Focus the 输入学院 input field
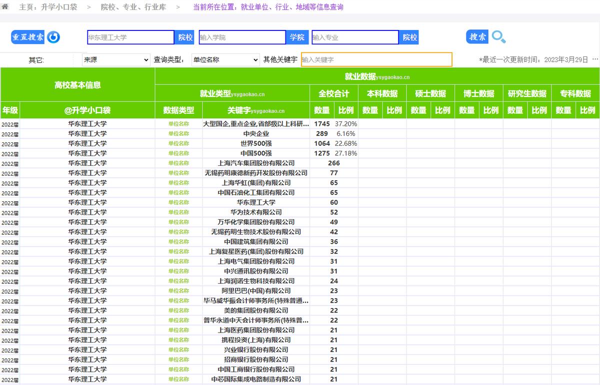The width and height of the screenshot is (600, 385). (x=242, y=37)
